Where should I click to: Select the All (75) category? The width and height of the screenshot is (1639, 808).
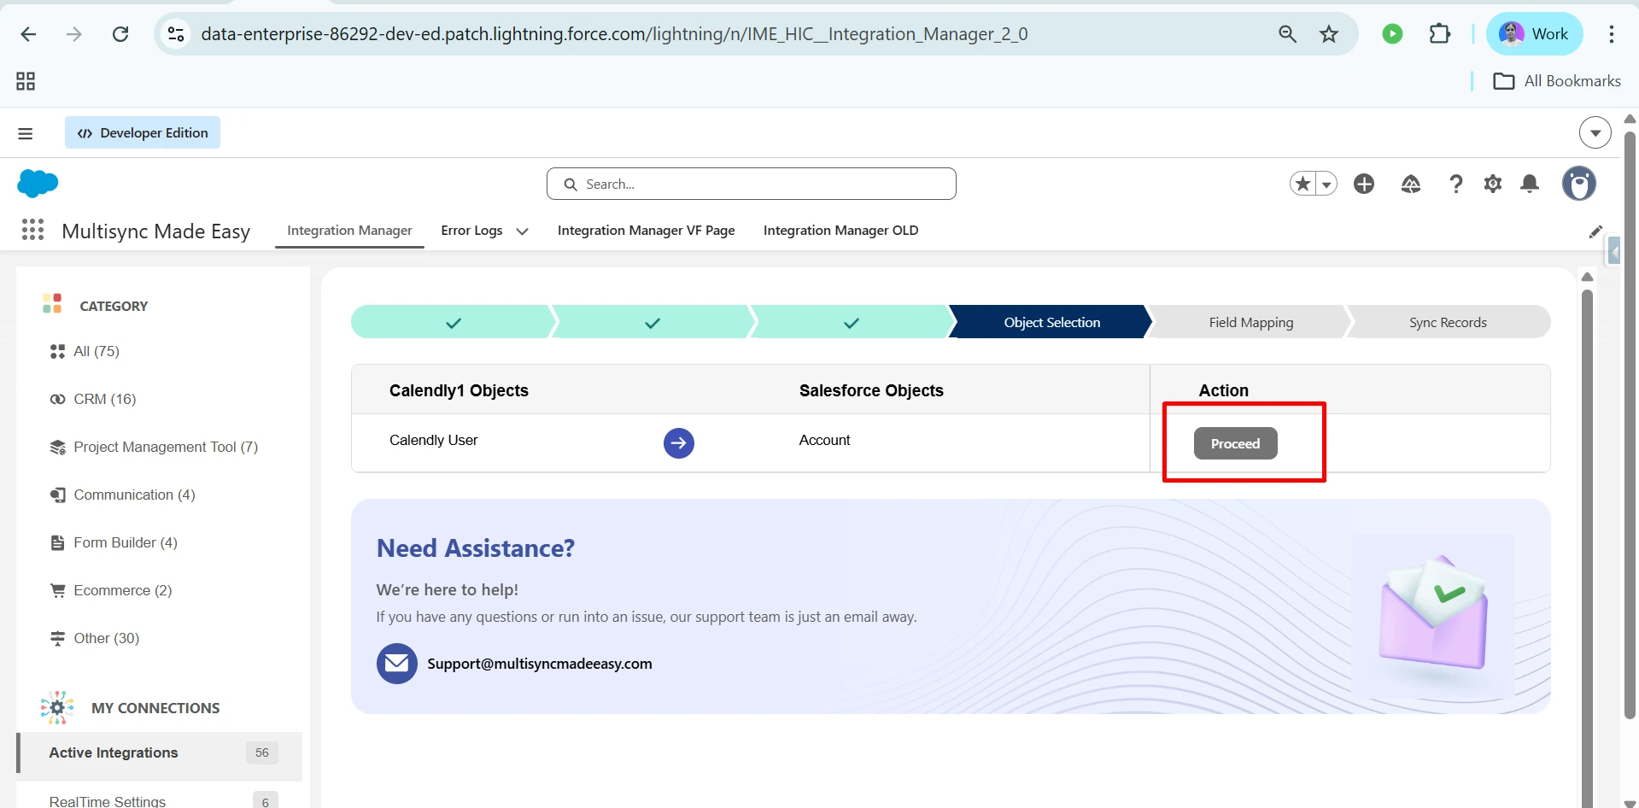tap(85, 351)
